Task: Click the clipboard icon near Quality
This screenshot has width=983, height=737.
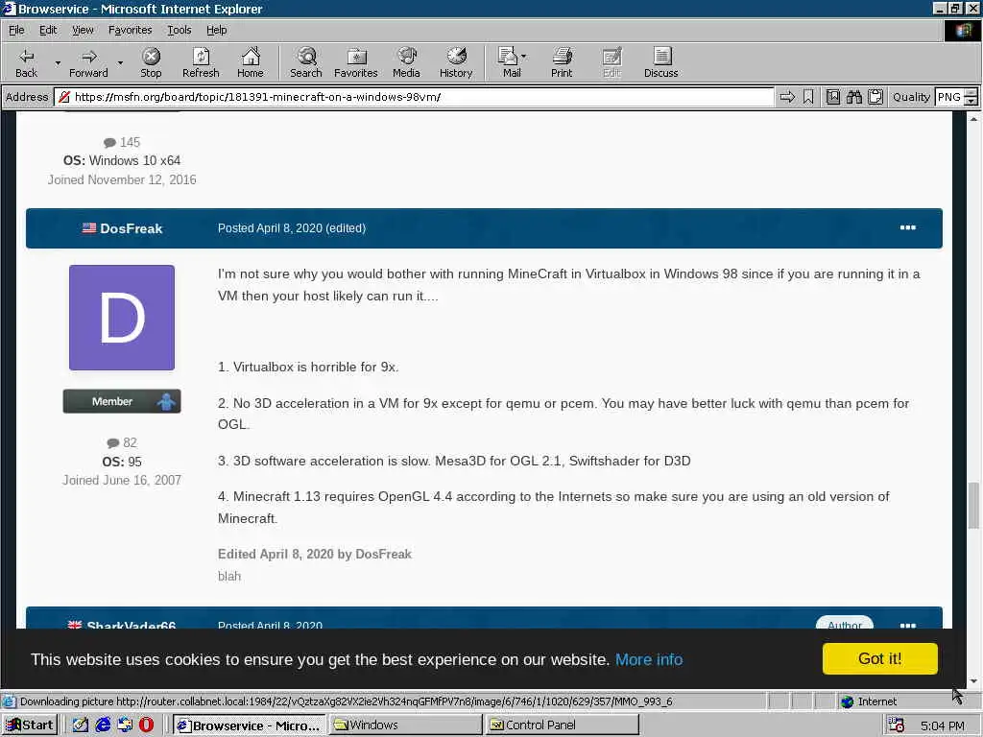Action: pos(875,97)
